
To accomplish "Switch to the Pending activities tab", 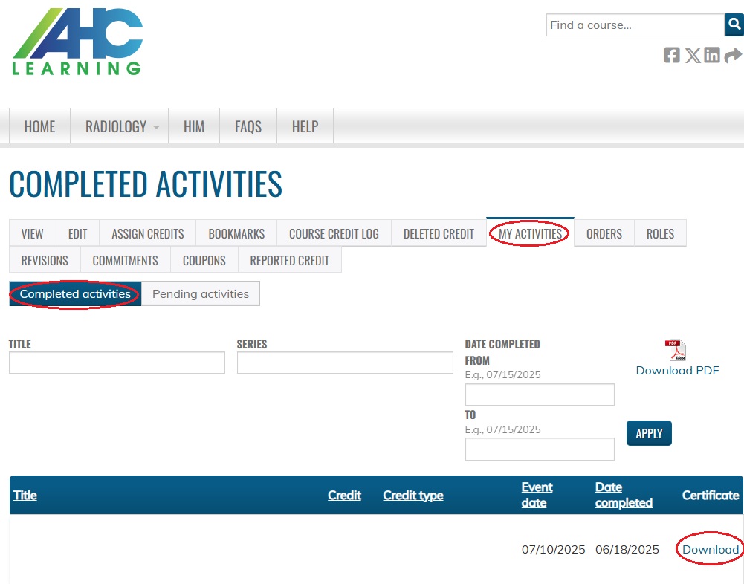I will click(201, 294).
